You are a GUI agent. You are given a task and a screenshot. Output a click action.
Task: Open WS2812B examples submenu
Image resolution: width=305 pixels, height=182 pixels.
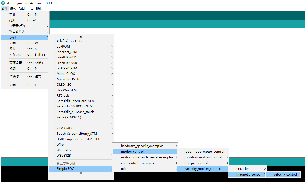[x=81, y=155]
